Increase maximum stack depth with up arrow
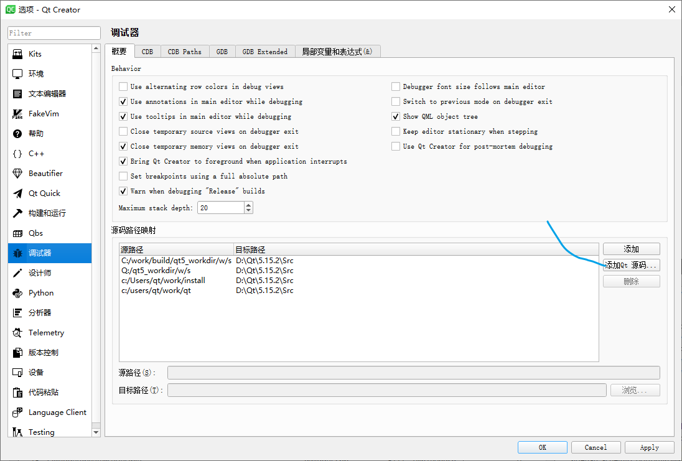 click(x=248, y=205)
